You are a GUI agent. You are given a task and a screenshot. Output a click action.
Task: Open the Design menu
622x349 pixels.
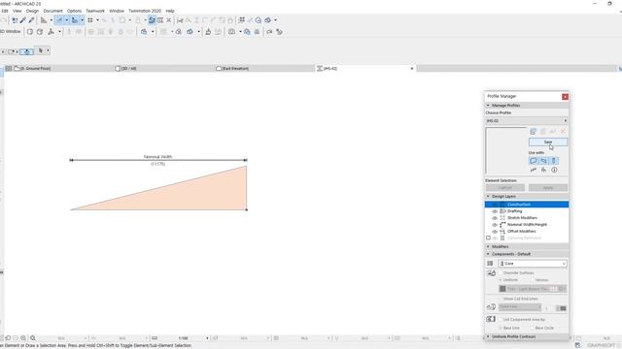tap(32, 11)
